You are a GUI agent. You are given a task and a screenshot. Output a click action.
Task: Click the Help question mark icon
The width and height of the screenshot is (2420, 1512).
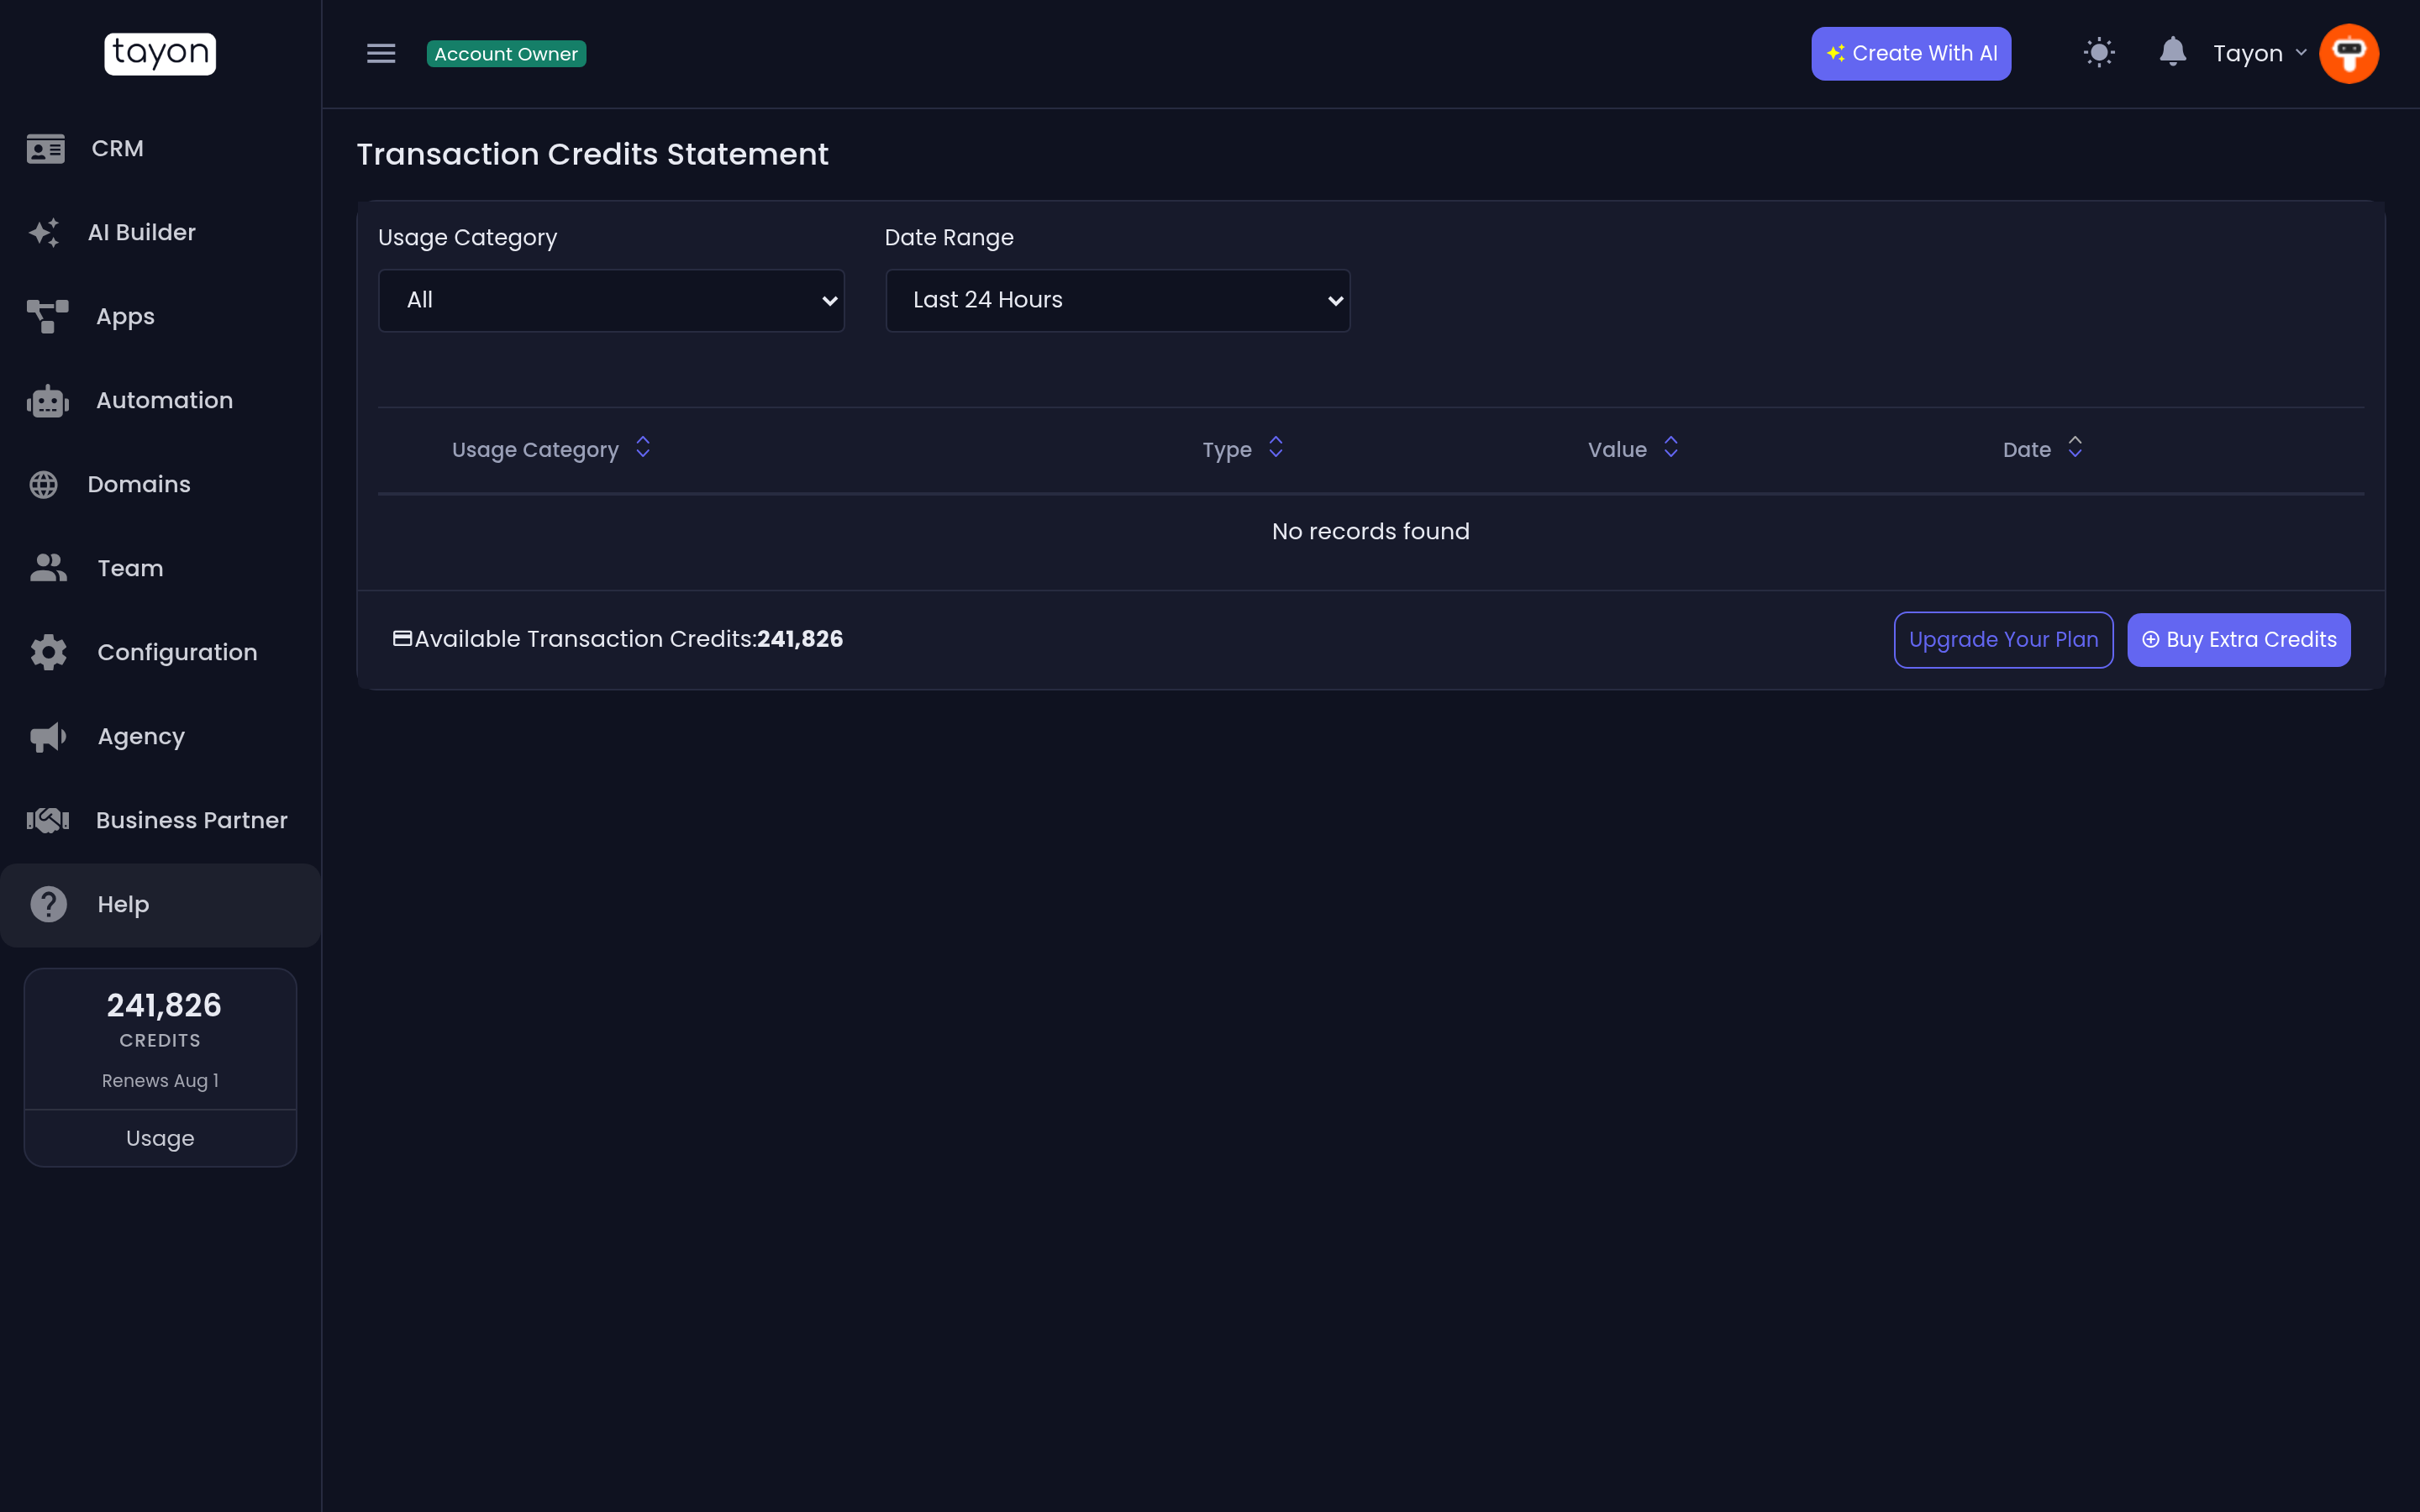pos(48,904)
